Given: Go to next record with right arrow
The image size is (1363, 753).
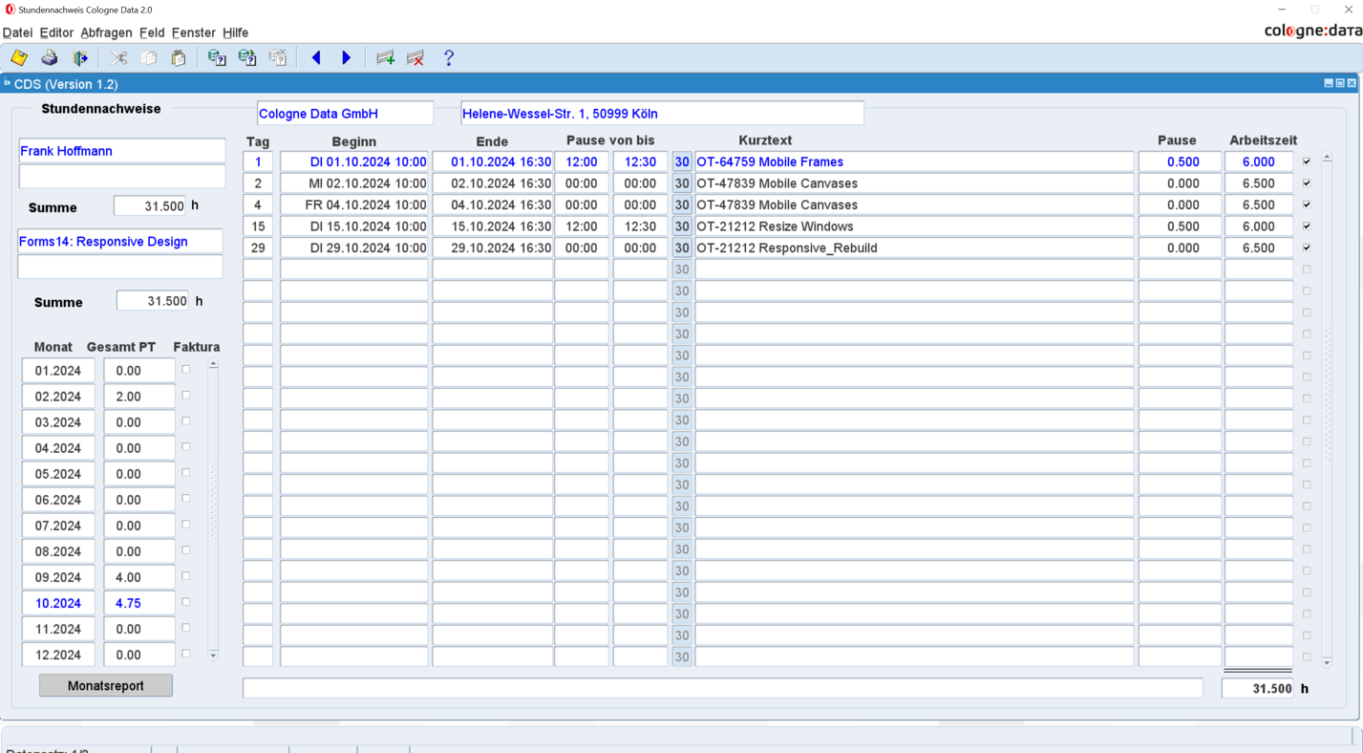Looking at the screenshot, I should tap(347, 58).
